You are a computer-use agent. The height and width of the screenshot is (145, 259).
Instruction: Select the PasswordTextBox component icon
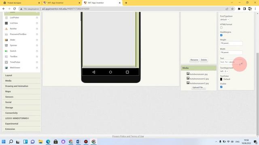click(x=6, y=34)
